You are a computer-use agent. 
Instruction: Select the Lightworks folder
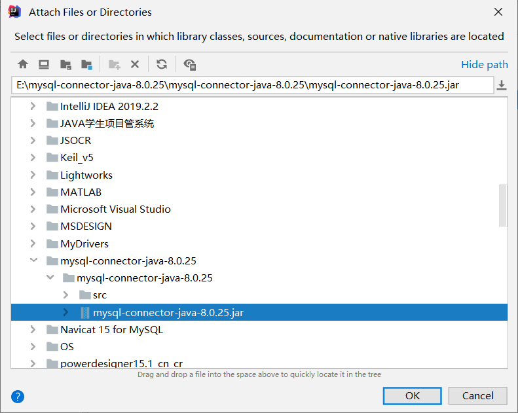[86, 175]
